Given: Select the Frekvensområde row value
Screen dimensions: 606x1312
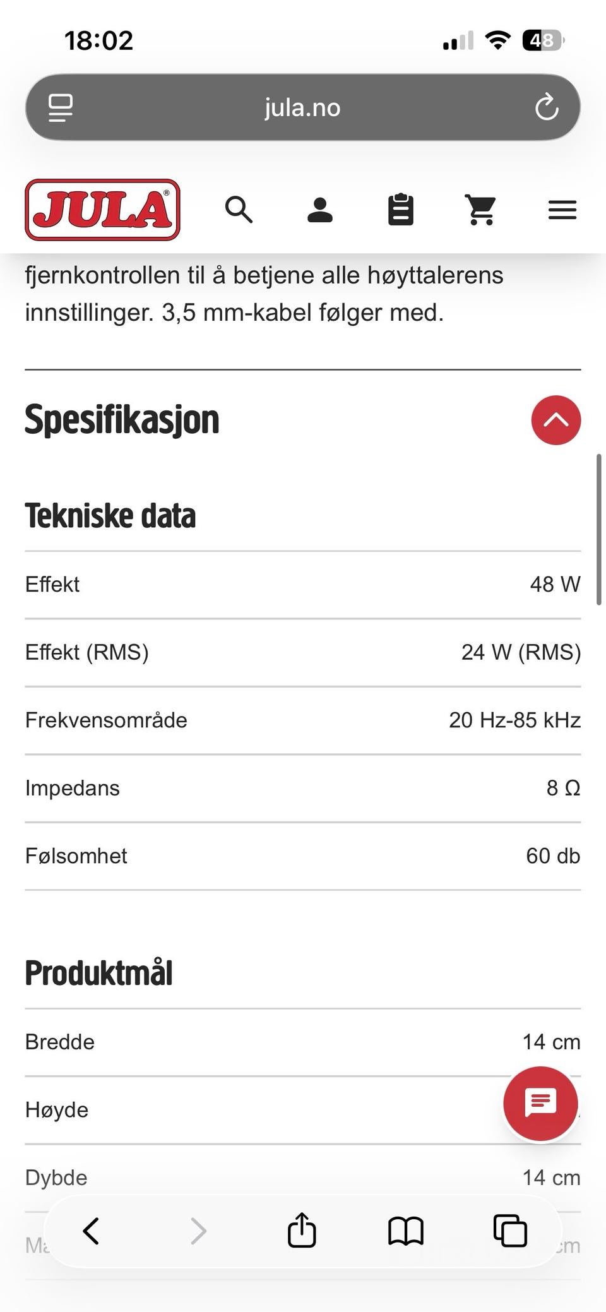Looking at the screenshot, I should [x=514, y=720].
